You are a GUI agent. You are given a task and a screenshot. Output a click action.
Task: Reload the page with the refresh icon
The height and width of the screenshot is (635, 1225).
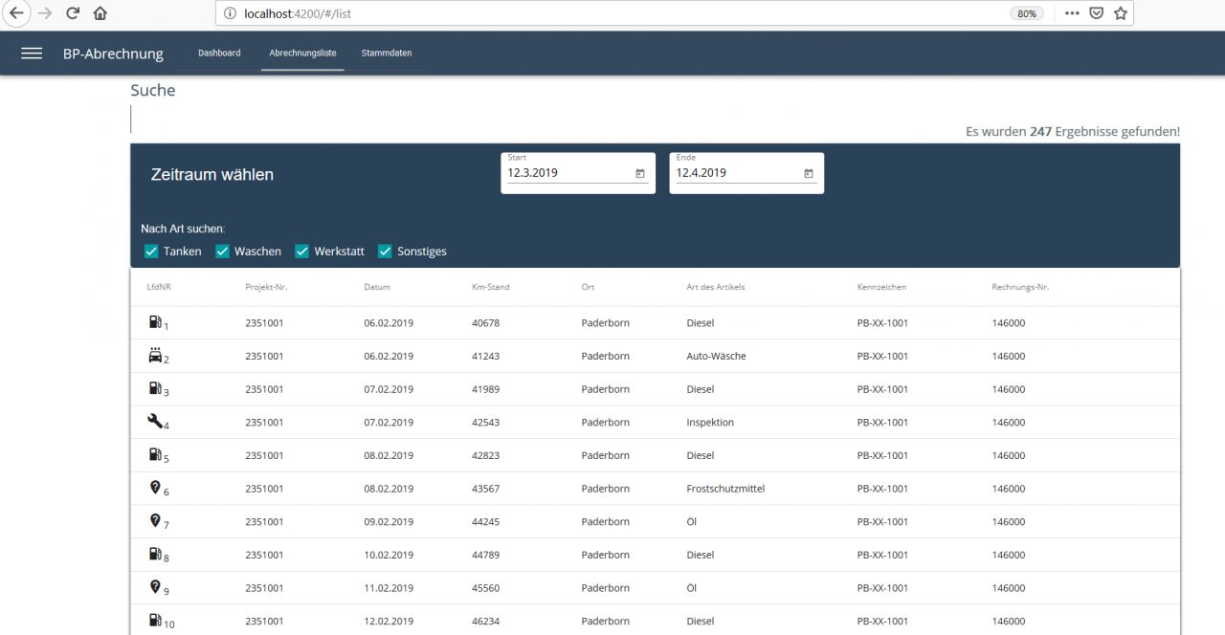click(x=73, y=13)
